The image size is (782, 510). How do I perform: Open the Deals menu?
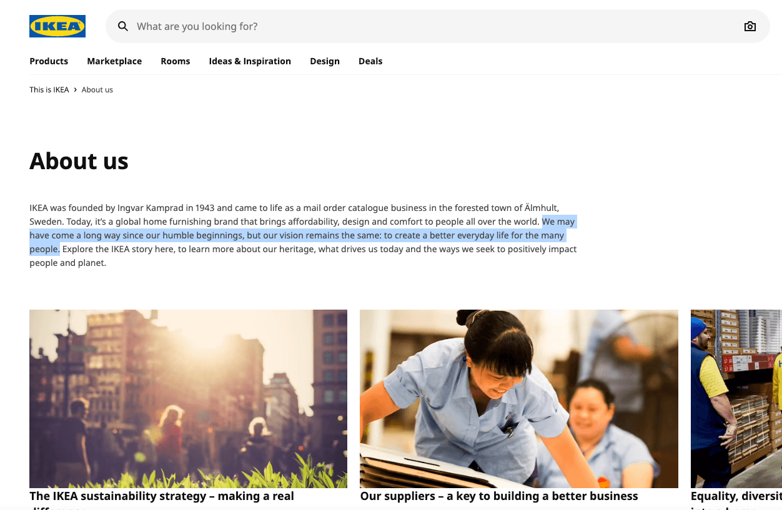(370, 61)
